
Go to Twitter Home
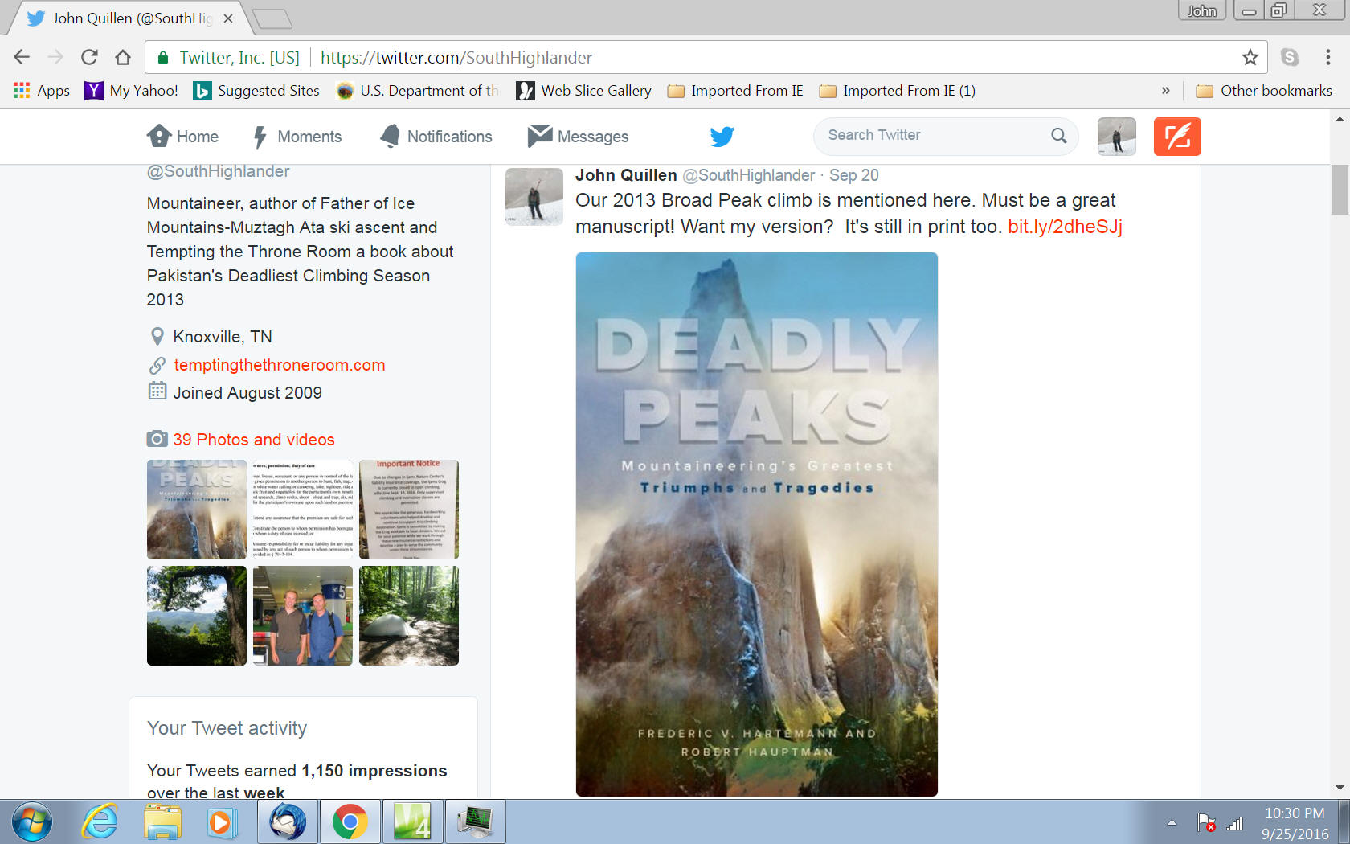tap(182, 137)
